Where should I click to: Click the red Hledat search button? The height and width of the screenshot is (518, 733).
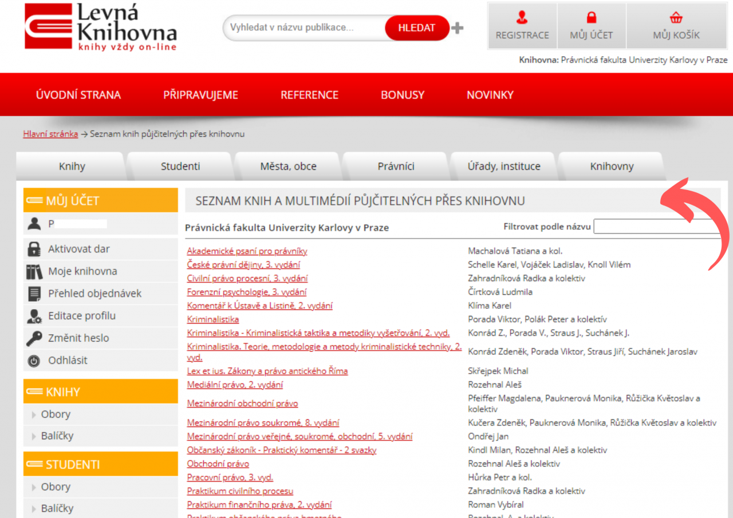417,27
